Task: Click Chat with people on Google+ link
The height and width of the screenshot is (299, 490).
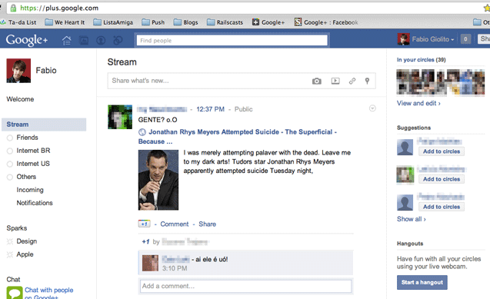Action: tap(49, 294)
